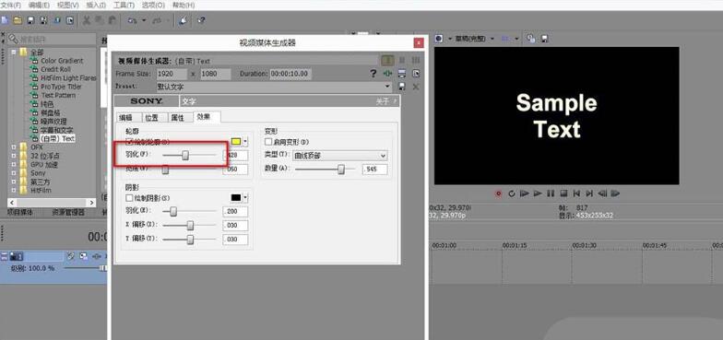723x340 pixels.
Task: Open the 工具(T) menu
Action: coord(124,6)
